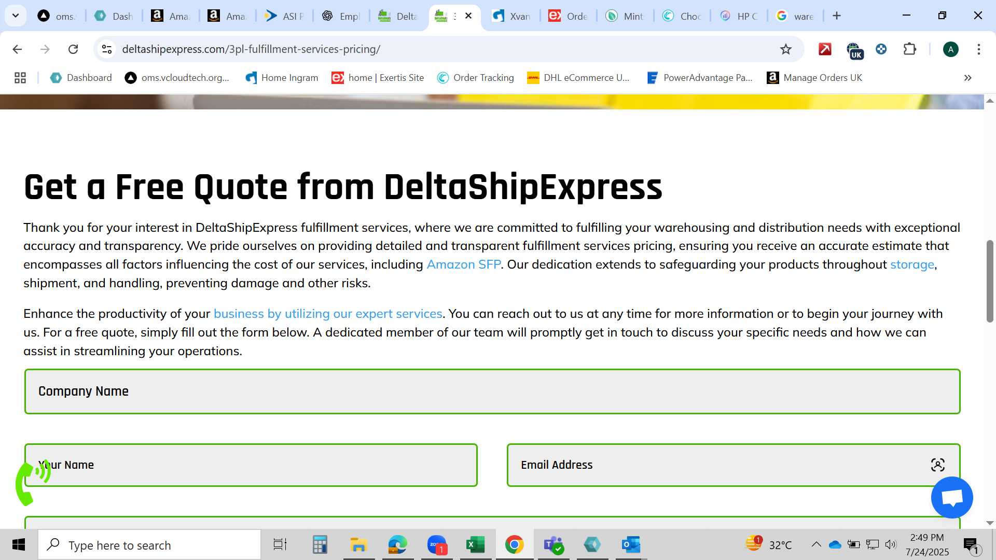Open site information icon in address bar
The image size is (996, 560).
coord(107,49)
